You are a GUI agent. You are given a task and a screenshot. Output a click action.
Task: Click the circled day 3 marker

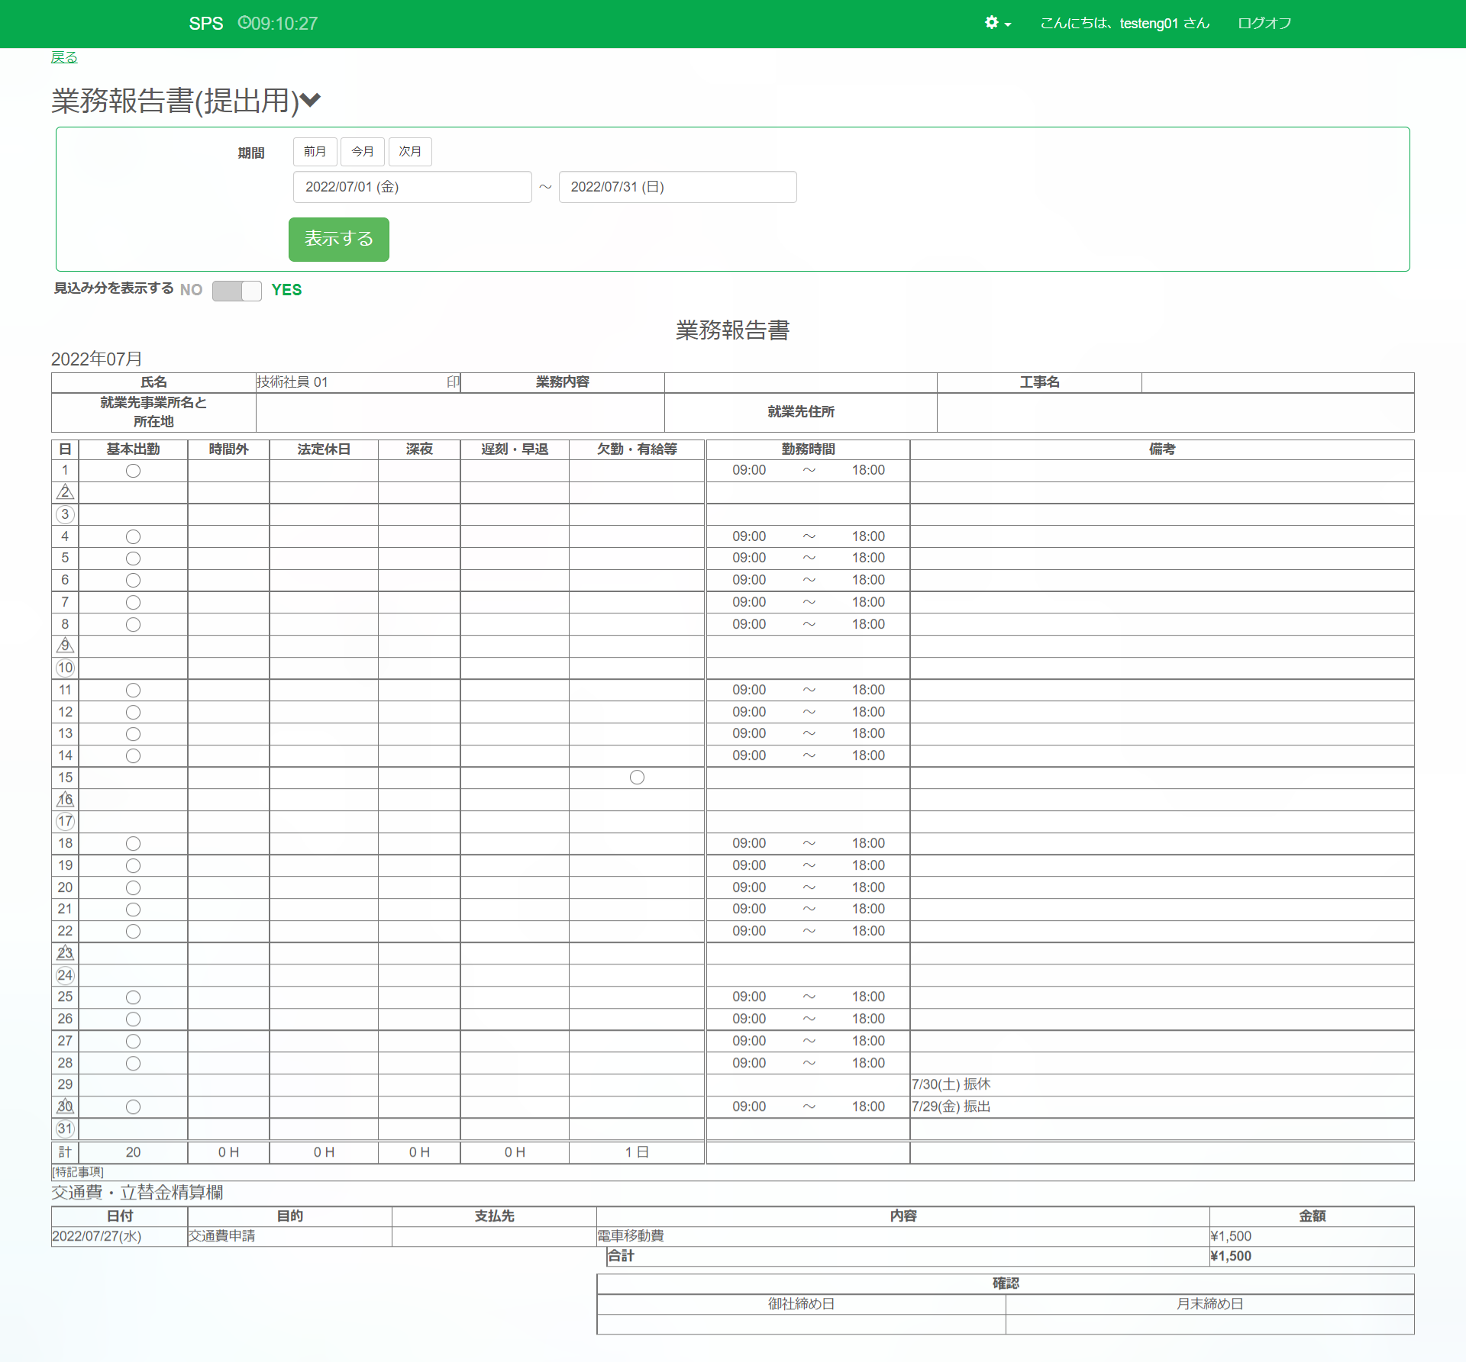[65, 514]
